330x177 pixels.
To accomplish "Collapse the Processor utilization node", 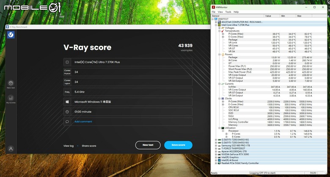I will [223, 131].
